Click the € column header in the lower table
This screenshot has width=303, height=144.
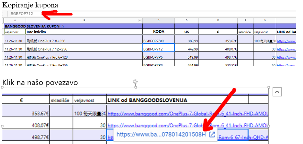coord(26,100)
